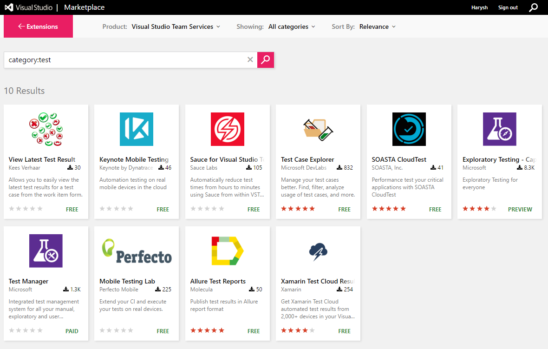This screenshot has width=548, height=349.
Task: Click publisher name Microsoft DevLabs
Action: 304,167
